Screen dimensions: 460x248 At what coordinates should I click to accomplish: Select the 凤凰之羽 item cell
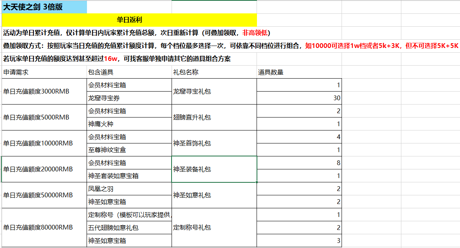(129, 189)
